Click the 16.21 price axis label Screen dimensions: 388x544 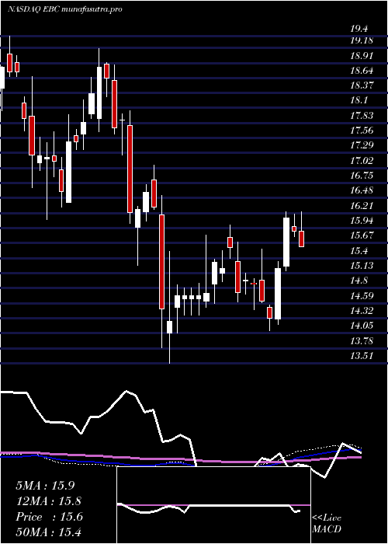362,205
